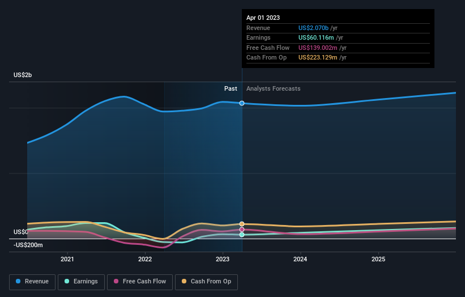Viewport: 465px width, 297px height.
Task: Click the -US$200m y-axis label
Action: [x=28, y=245]
